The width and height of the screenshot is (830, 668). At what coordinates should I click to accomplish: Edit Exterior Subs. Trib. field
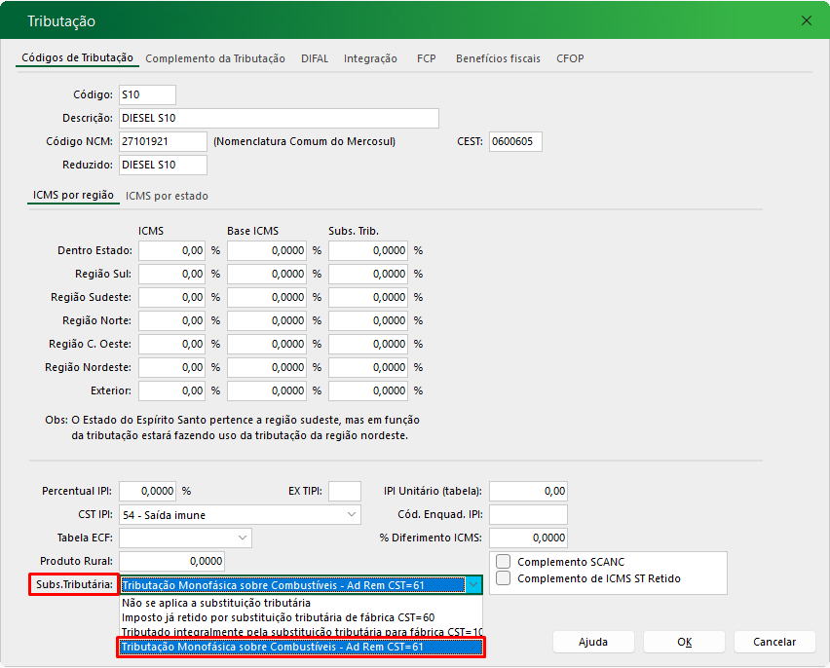click(368, 390)
